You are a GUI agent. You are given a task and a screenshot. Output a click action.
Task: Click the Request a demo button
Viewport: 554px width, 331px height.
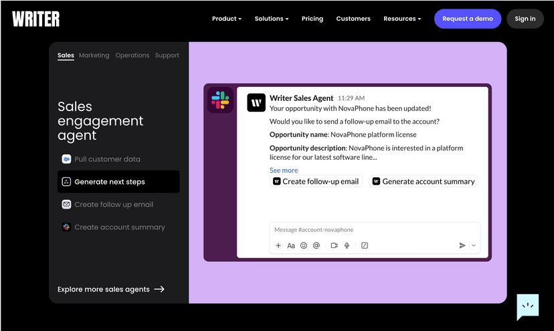[x=468, y=19]
